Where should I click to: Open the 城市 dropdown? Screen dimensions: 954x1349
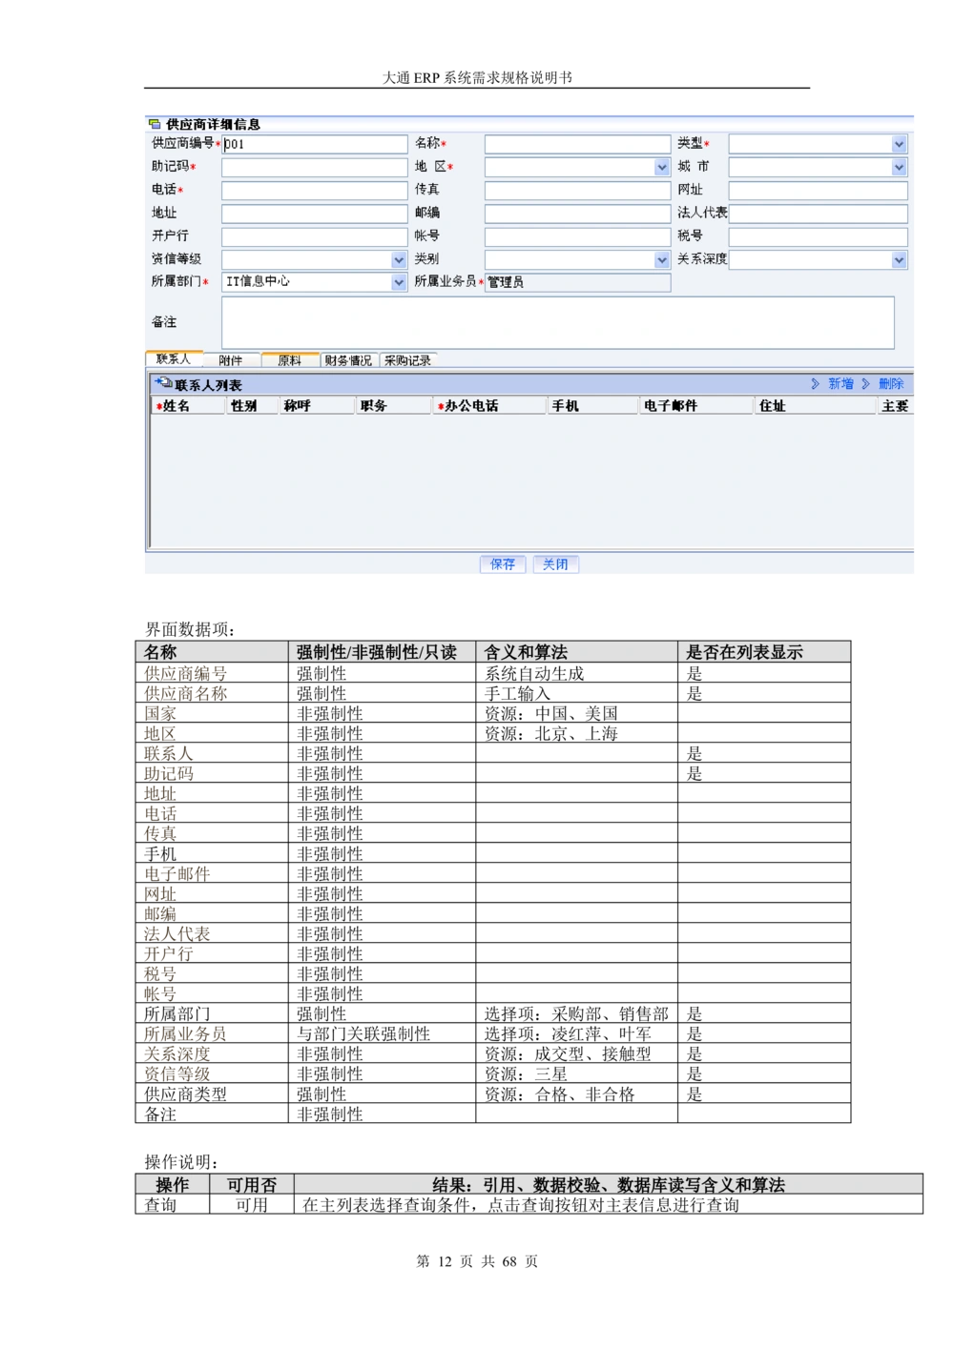point(901,167)
